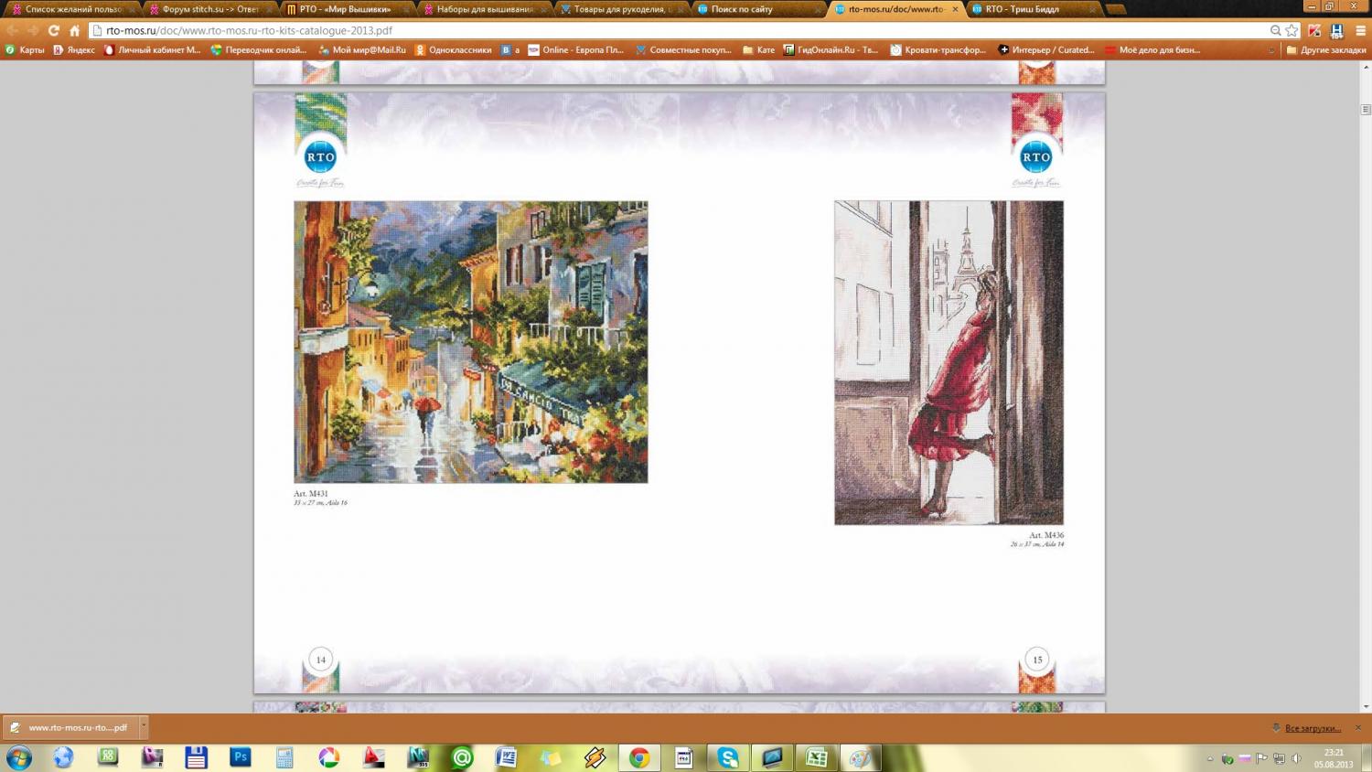Open the 'Все загрузки...' downloads link
The height and width of the screenshot is (772, 1372).
1312,728
